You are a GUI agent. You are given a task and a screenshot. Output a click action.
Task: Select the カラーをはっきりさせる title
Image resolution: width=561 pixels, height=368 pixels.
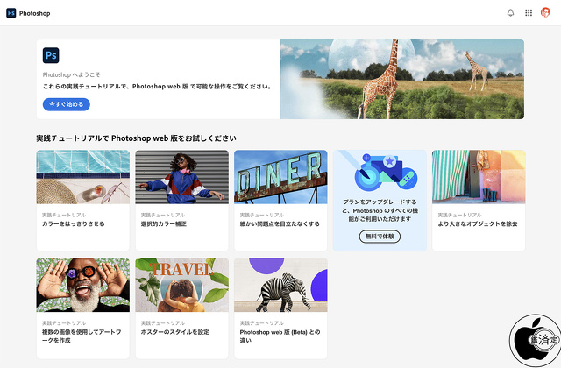[74, 224]
